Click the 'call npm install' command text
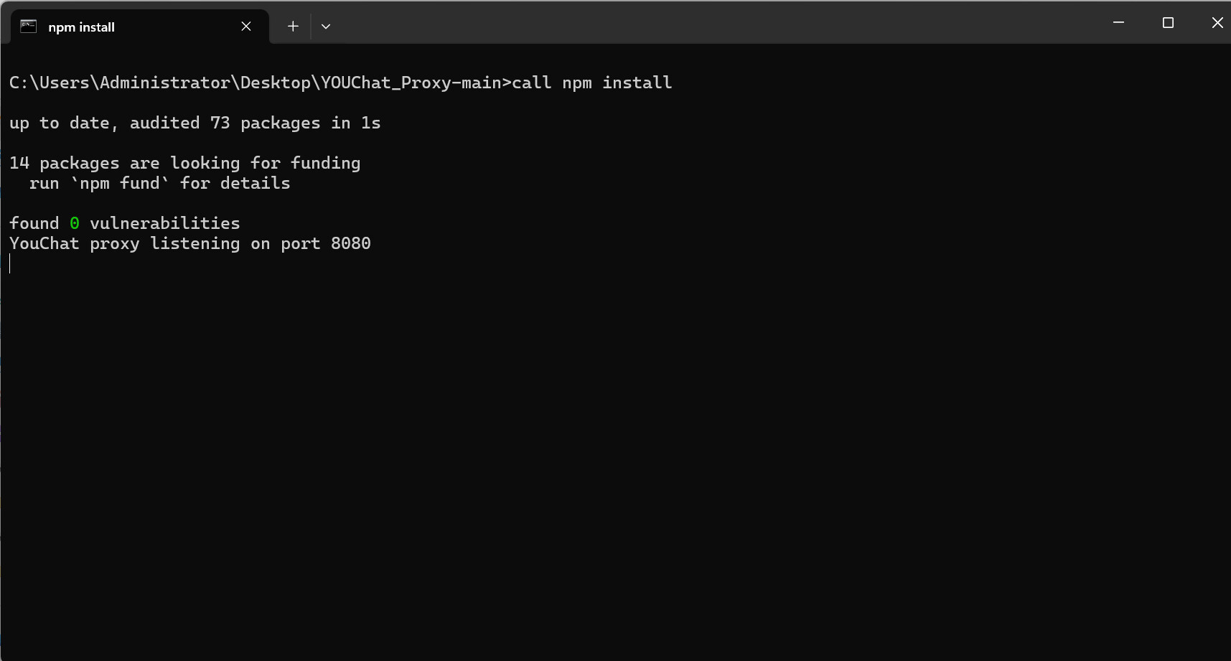1231x661 pixels. (591, 83)
